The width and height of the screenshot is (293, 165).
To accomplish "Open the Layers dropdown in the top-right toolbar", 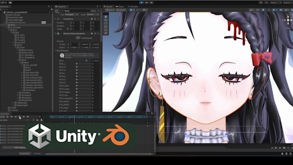I will tap(276, 3).
